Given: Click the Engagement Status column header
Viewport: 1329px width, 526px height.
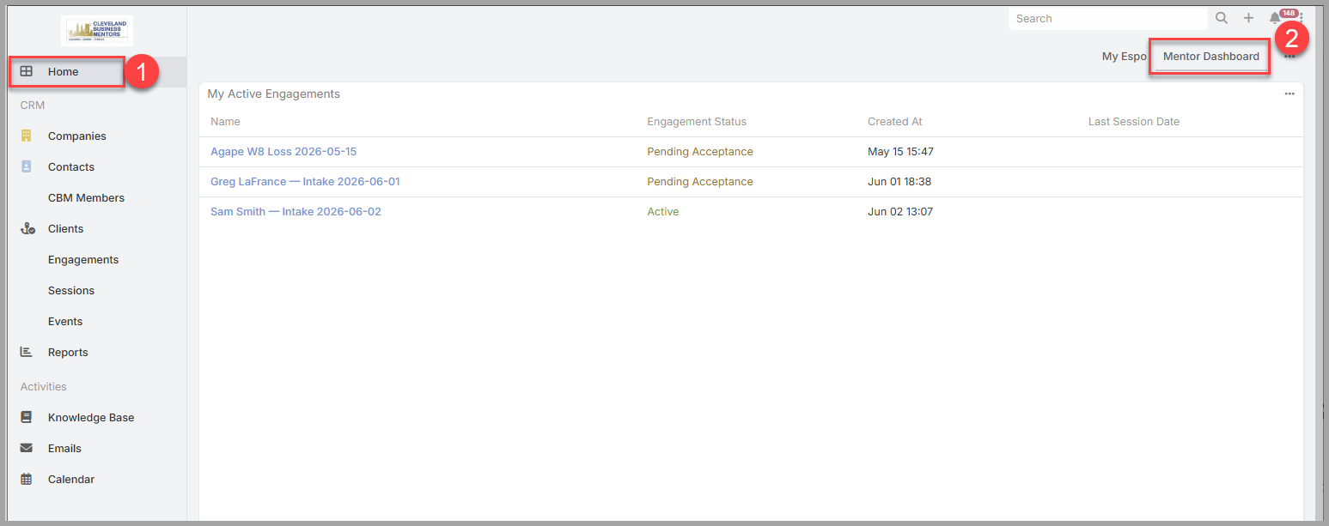Looking at the screenshot, I should click(697, 122).
